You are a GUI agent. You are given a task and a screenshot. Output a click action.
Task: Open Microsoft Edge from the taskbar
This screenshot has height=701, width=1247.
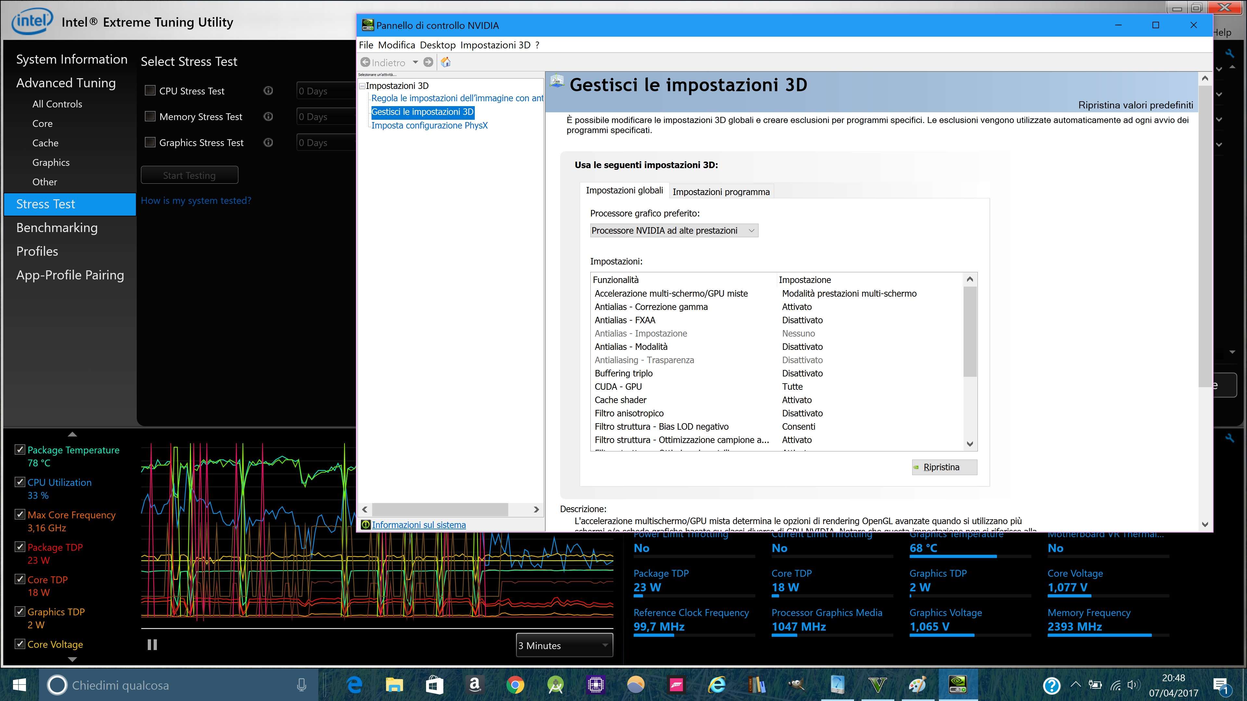[x=354, y=685]
